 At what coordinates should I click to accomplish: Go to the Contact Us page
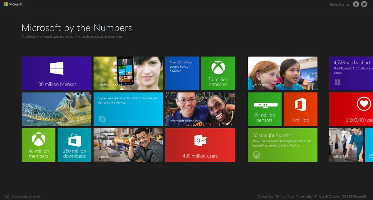tap(265, 196)
